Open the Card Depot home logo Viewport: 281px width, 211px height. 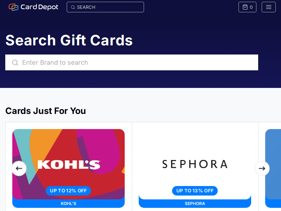(33, 7)
